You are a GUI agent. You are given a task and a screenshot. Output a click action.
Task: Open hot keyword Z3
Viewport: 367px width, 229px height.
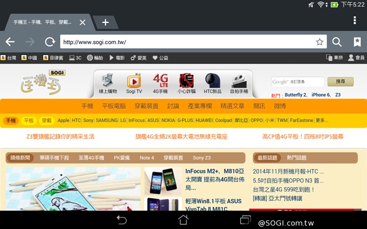point(338,95)
